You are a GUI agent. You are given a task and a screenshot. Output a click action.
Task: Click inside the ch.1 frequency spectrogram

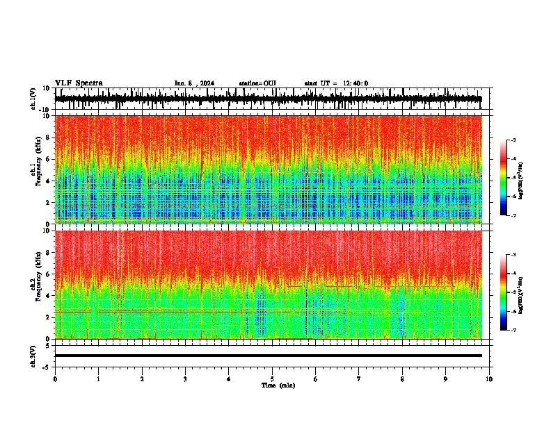click(269, 169)
